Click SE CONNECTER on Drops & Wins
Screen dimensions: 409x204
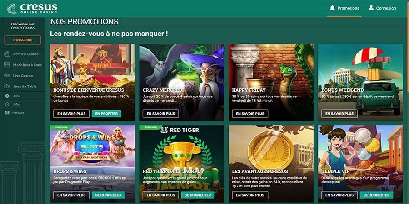pyautogui.click(x=108, y=195)
